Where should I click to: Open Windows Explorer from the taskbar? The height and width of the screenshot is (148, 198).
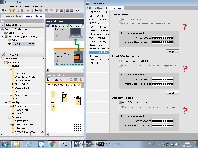click(x=17, y=144)
